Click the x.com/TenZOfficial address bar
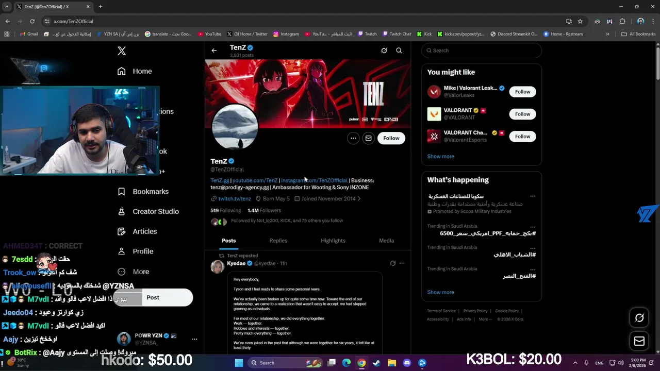 [304, 21]
